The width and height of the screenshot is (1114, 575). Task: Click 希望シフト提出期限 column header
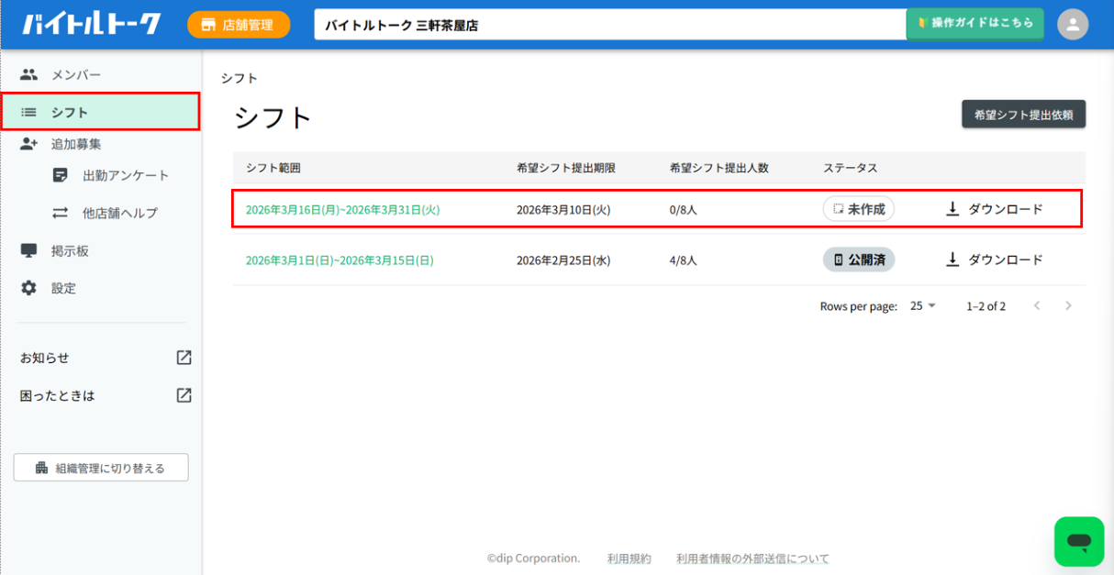[566, 168]
